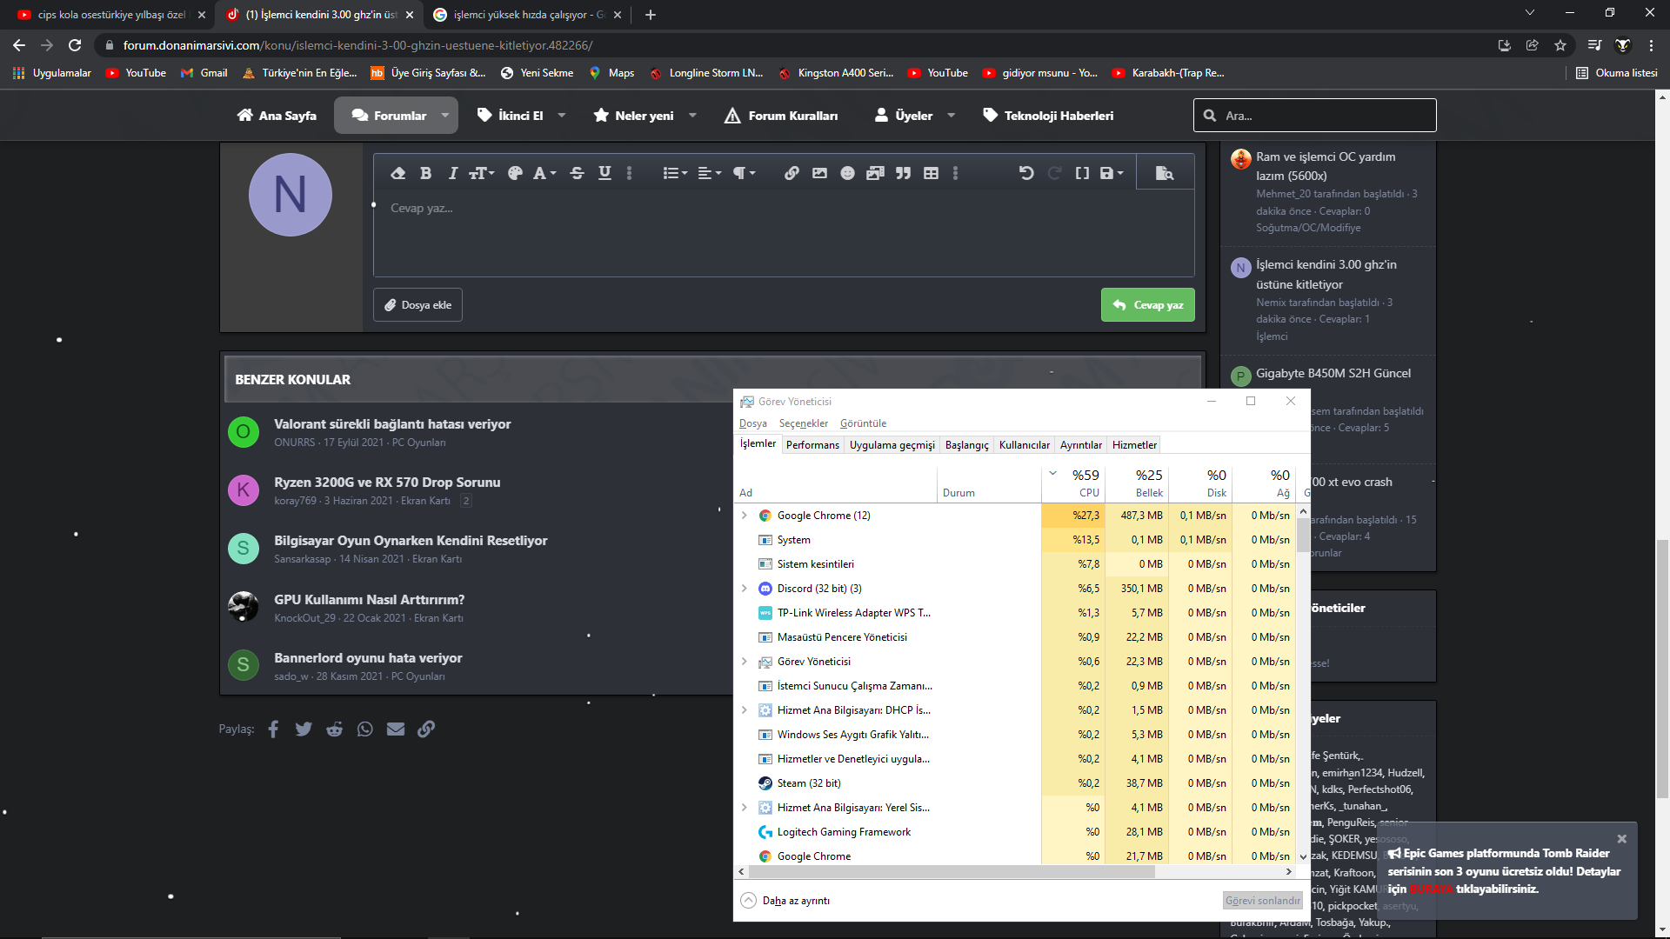The height and width of the screenshot is (939, 1670).
Task: Open GPU Kullanımı Nasıl Arttırırım thread
Action: 369,600
